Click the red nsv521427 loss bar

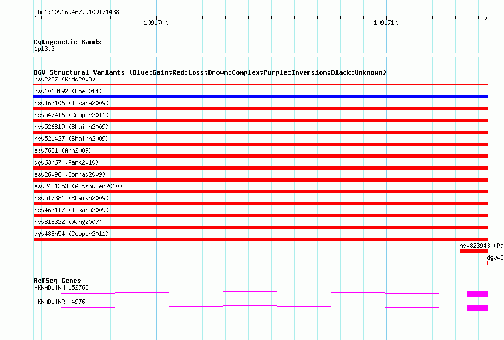tap(260, 144)
